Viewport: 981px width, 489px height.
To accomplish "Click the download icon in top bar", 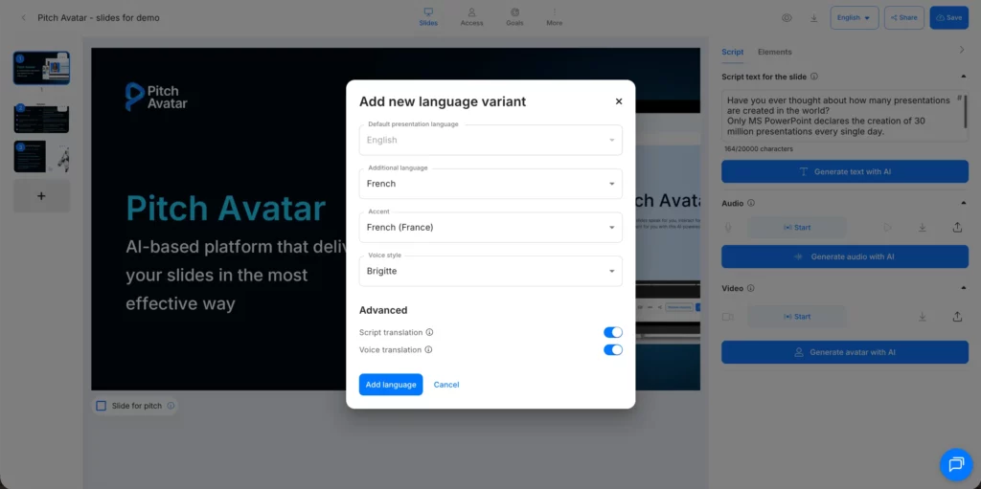I will pos(813,17).
